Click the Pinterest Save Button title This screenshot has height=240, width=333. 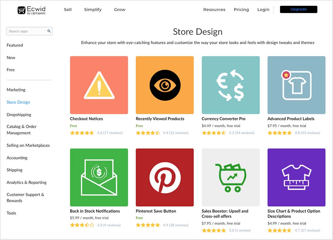tap(156, 211)
